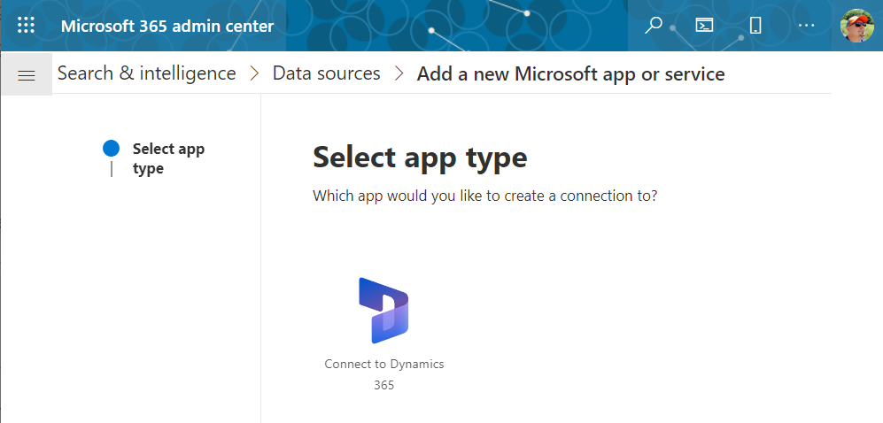Open the app launcher waffle menu
This screenshot has width=883, height=423.
point(26,26)
